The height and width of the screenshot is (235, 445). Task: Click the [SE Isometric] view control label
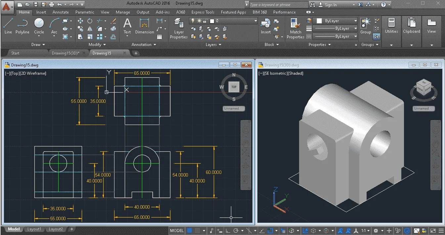pyautogui.click(x=276, y=73)
